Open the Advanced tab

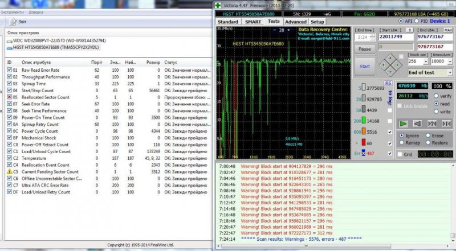coord(295,22)
